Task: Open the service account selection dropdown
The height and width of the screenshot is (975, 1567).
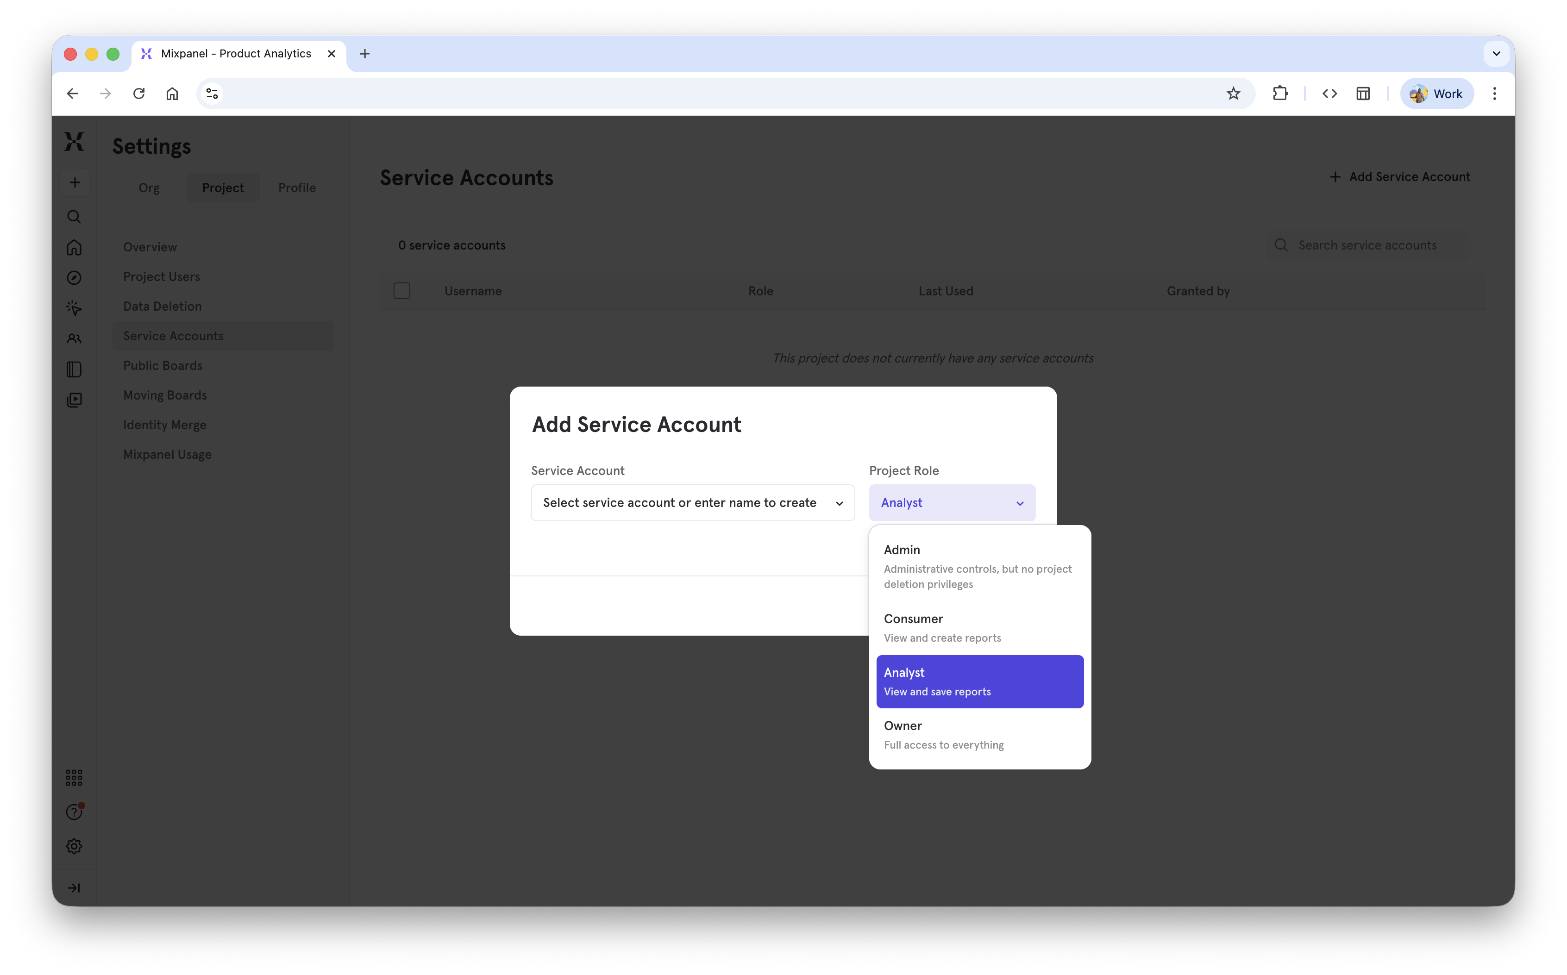Action: pos(693,502)
